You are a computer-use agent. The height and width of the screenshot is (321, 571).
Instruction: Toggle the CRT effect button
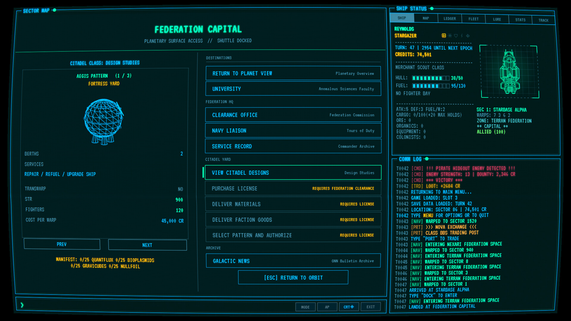tap(349, 307)
